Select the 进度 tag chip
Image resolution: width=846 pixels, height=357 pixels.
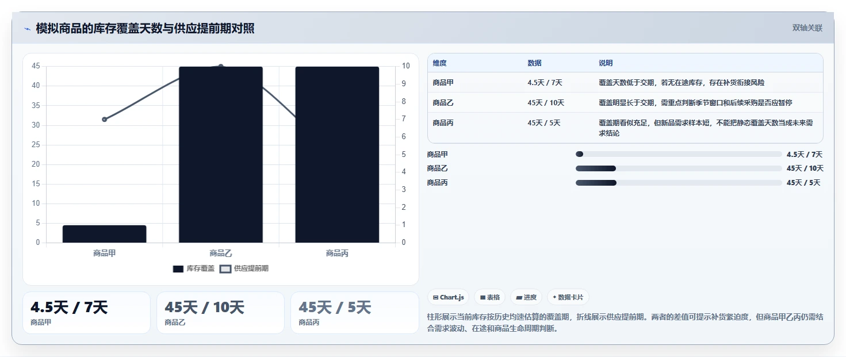click(526, 297)
